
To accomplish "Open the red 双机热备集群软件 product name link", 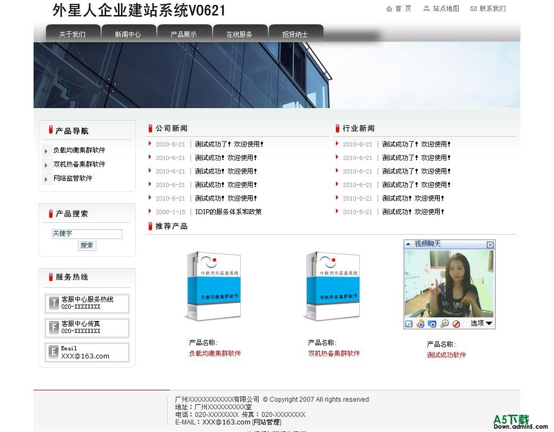I will pos(334,353).
